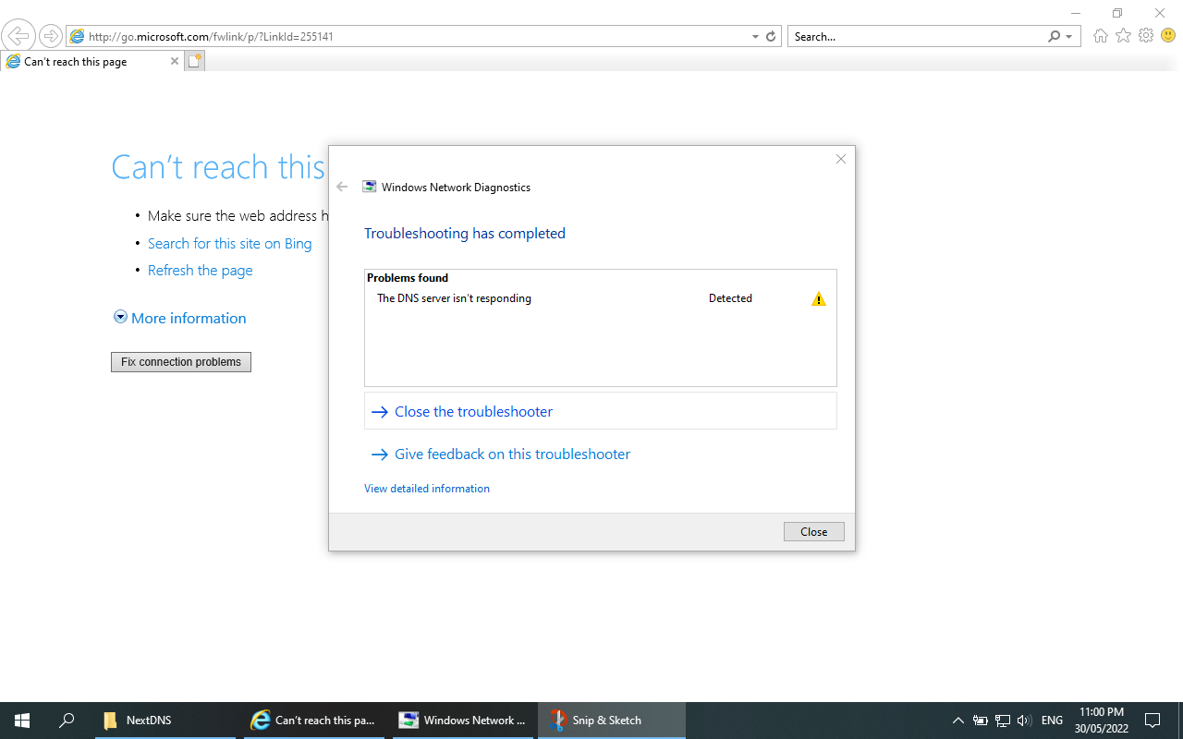1183x739 pixels.
Task: Open the volume icon in system tray
Action: pyautogui.click(x=1024, y=721)
